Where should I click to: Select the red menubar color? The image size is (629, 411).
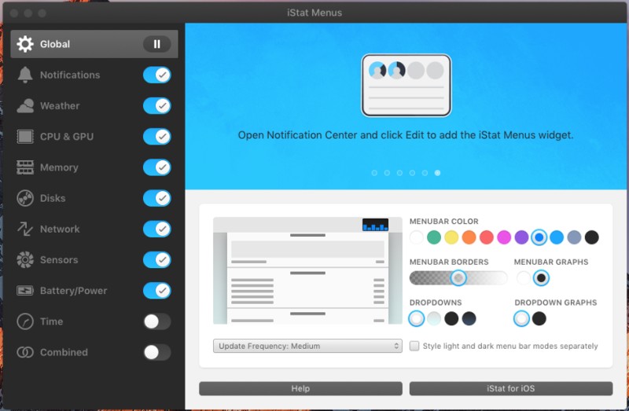487,237
